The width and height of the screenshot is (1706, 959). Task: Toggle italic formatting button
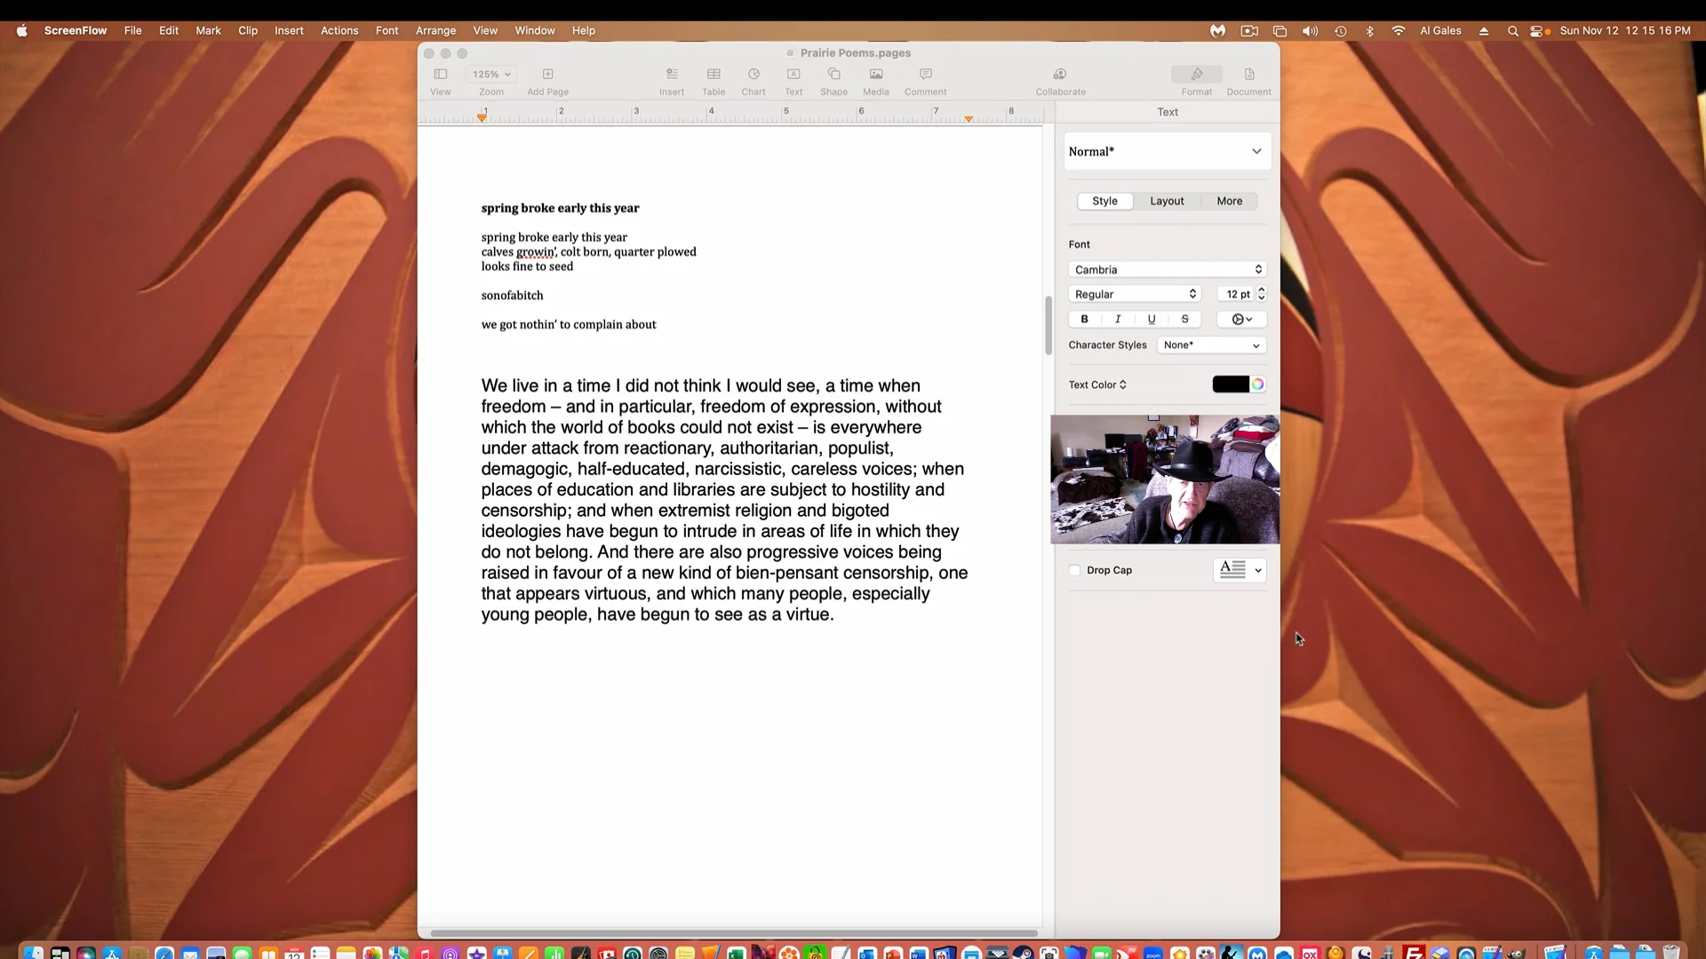click(x=1118, y=319)
